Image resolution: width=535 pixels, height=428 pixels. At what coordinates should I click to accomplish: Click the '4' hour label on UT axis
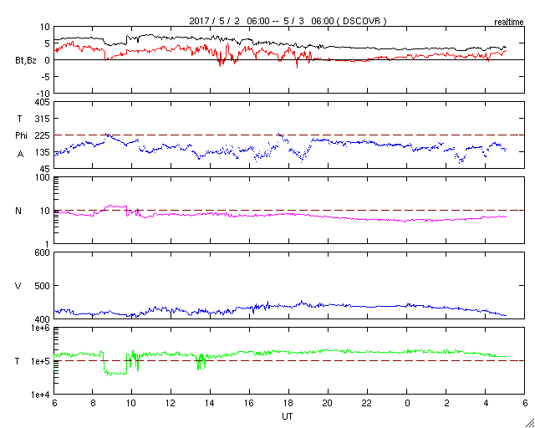click(x=485, y=403)
